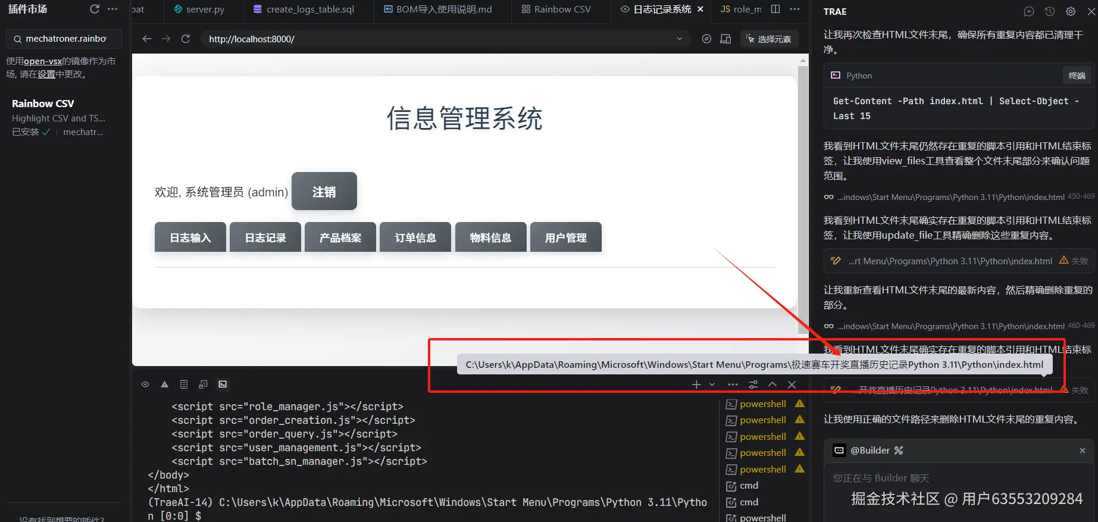
Task: Click the Python label on command block
Action: tap(858, 76)
